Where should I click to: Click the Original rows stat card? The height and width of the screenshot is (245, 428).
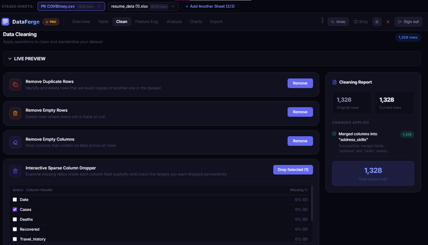pyautogui.click(x=352, y=103)
